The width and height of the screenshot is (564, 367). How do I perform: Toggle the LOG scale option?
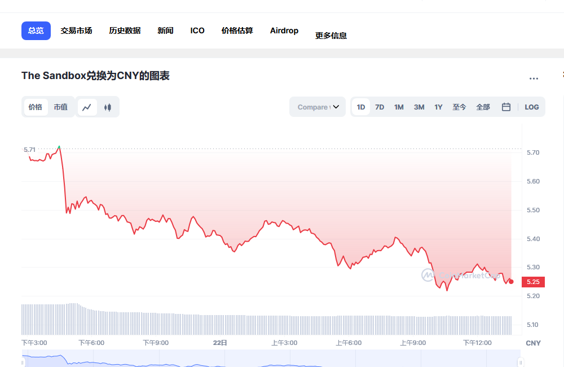(x=532, y=107)
